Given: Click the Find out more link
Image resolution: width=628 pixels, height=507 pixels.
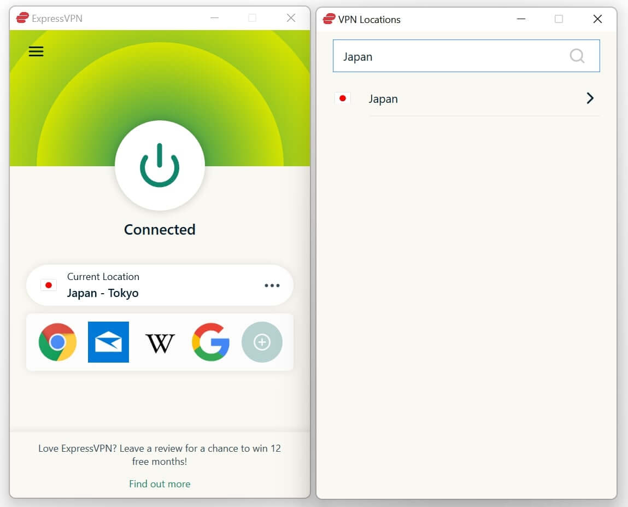Looking at the screenshot, I should click(x=160, y=483).
